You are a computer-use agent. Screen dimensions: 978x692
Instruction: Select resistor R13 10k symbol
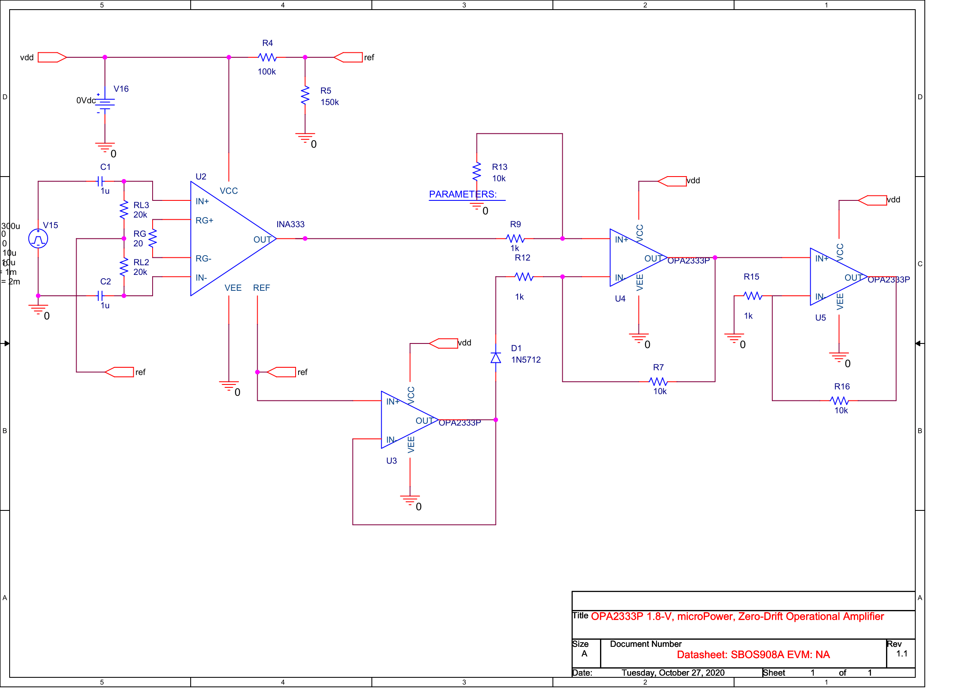477,172
